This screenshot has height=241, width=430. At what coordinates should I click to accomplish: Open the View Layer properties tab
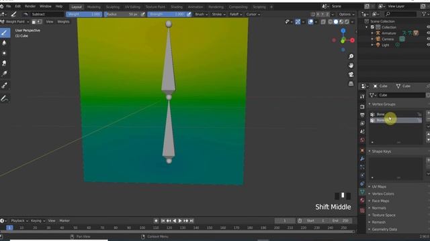pos(362,123)
